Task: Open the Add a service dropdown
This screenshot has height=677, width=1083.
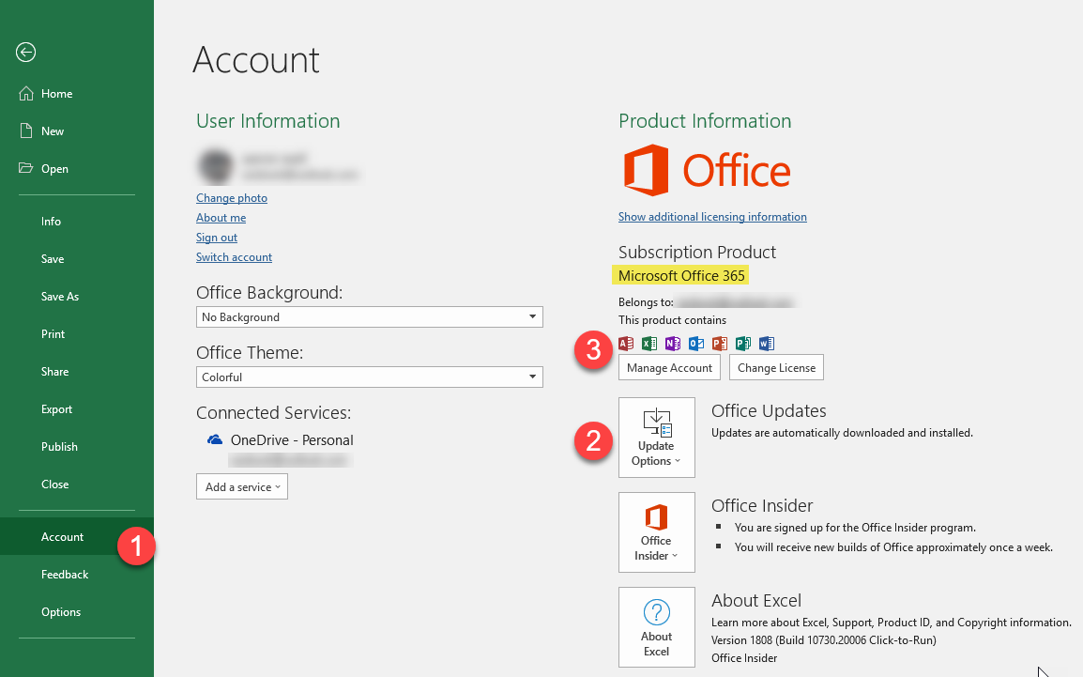Action: point(242,486)
